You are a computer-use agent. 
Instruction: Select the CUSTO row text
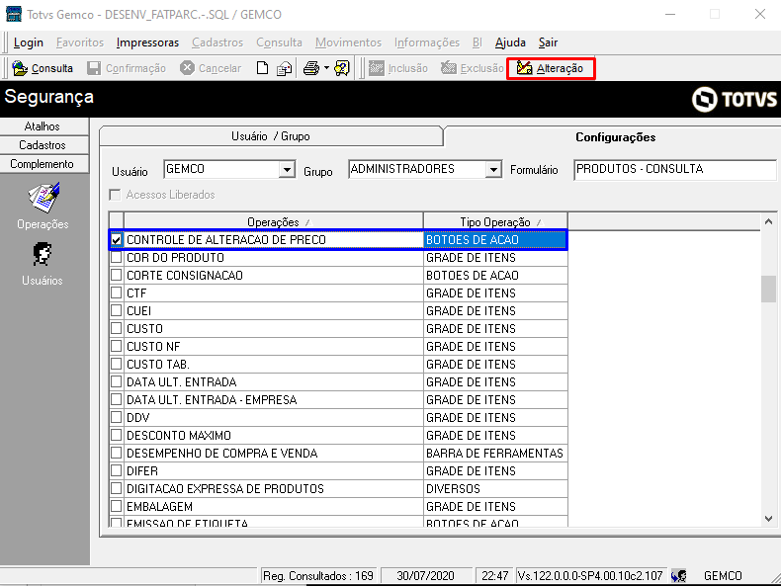click(x=145, y=329)
